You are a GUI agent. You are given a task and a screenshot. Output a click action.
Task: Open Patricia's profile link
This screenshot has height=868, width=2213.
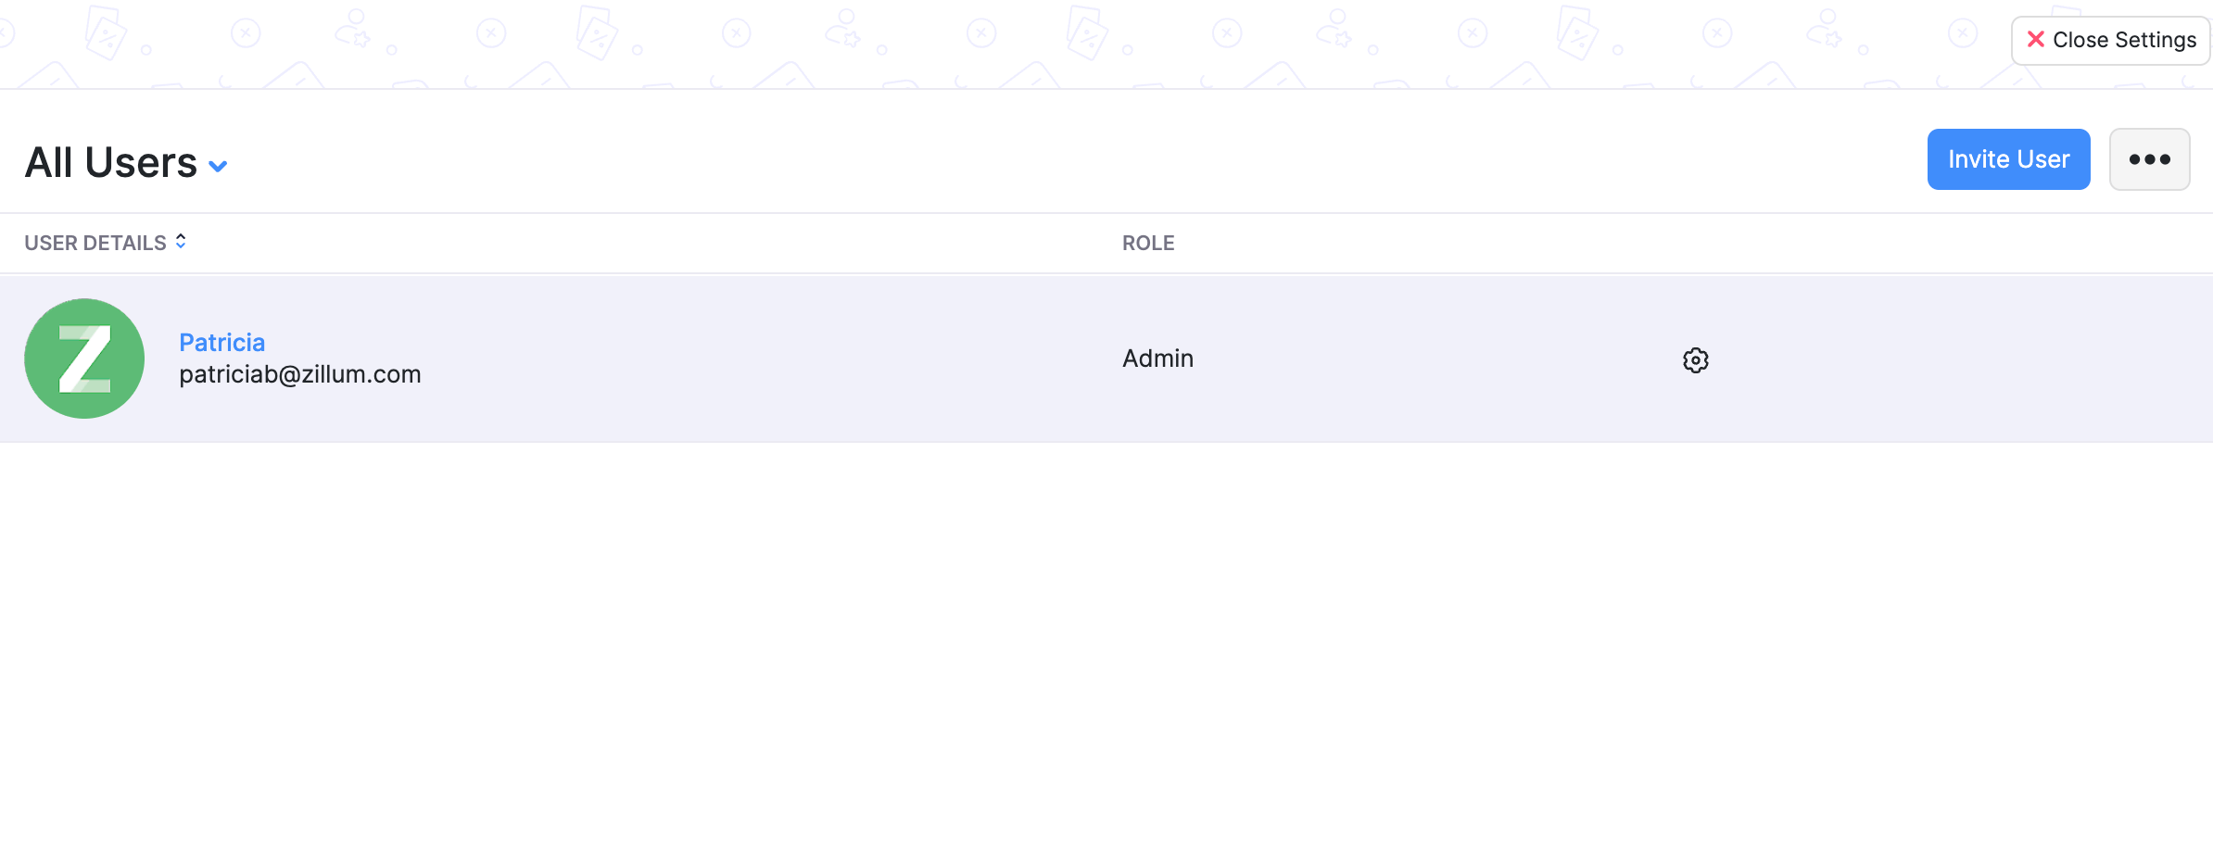(221, 342)
